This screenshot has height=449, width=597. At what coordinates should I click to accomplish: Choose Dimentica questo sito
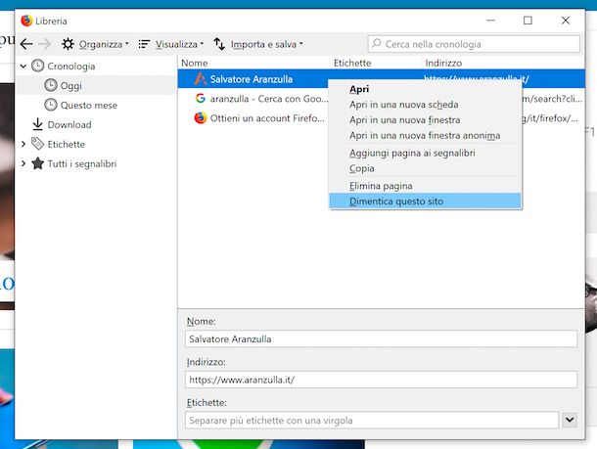pos(426,201)
